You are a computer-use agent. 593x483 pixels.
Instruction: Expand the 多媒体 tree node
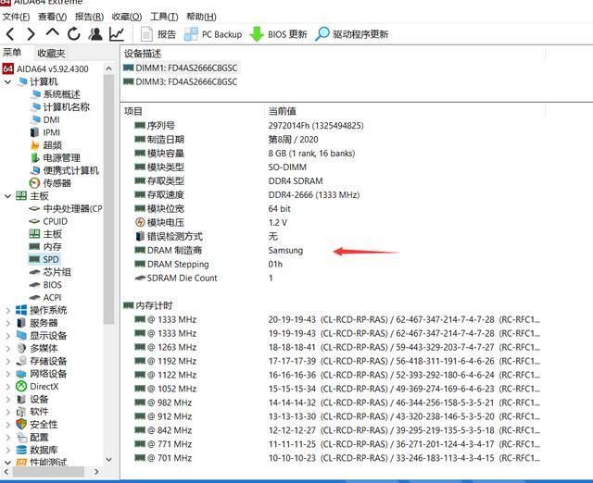pyautogui.click(x=8, y=349)
